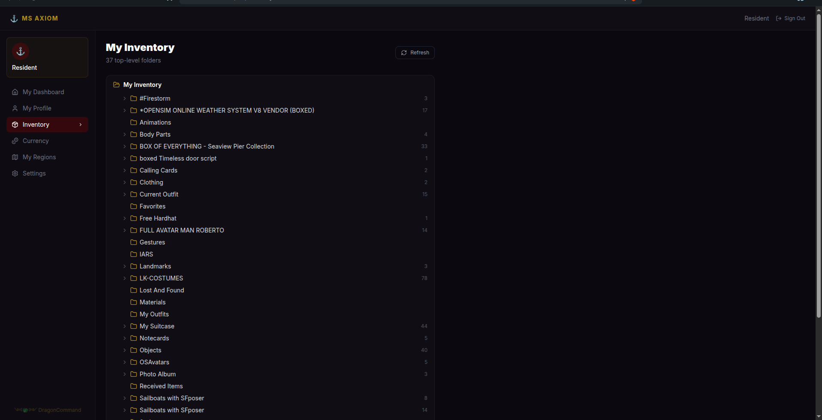
Task: Open My Dashboard from the sidebar
Action: point(47,92)
